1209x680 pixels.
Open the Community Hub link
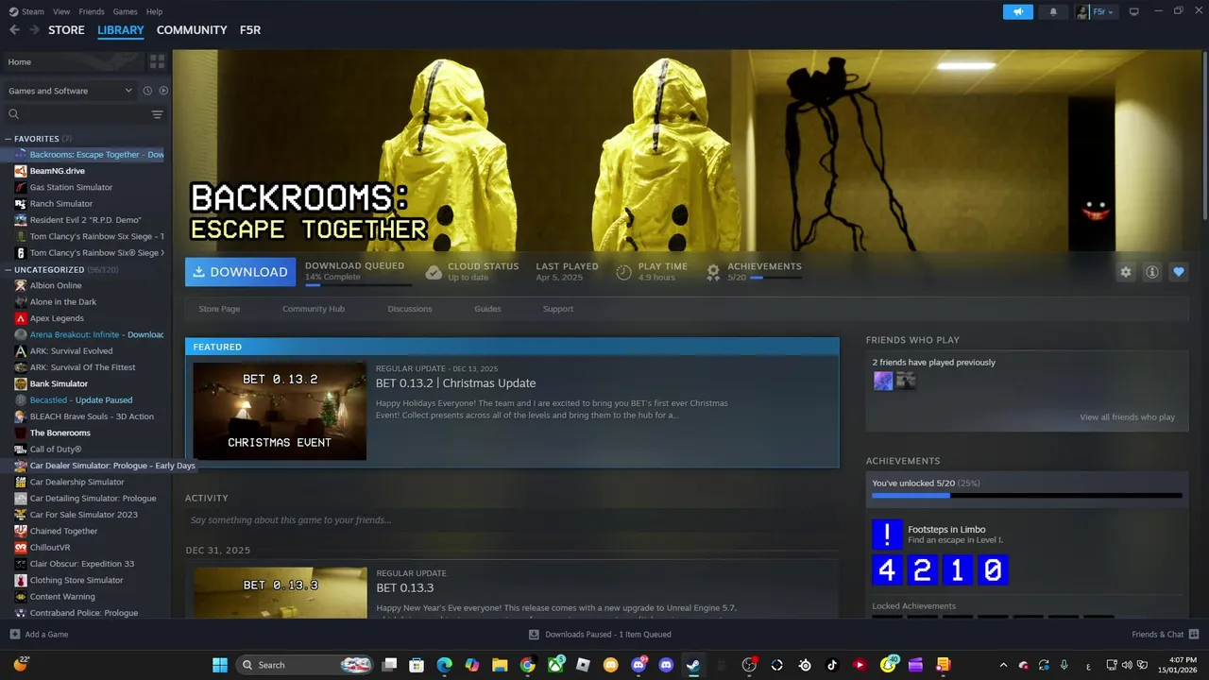[x=314, y=309]
